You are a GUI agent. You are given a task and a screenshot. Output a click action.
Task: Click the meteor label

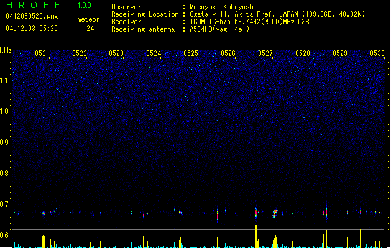click(x=88, y=19)
